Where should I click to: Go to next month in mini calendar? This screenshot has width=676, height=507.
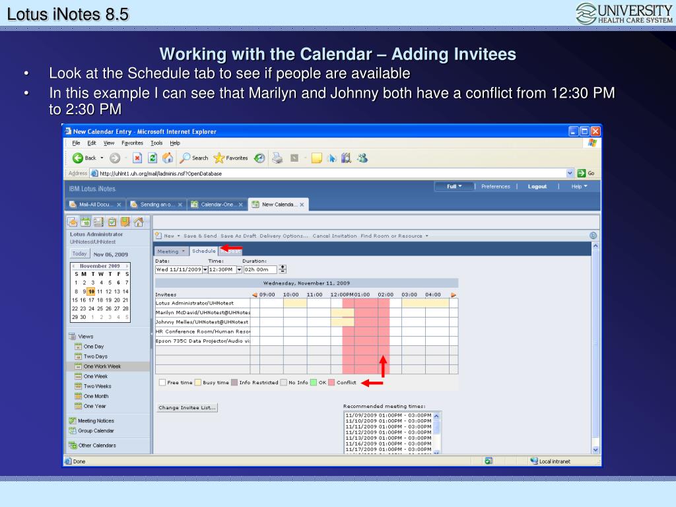pyautogui.click(x=127, y=266)
